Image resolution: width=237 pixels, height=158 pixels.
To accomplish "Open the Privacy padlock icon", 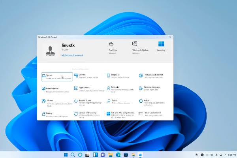I will click(x=43, y=114).
